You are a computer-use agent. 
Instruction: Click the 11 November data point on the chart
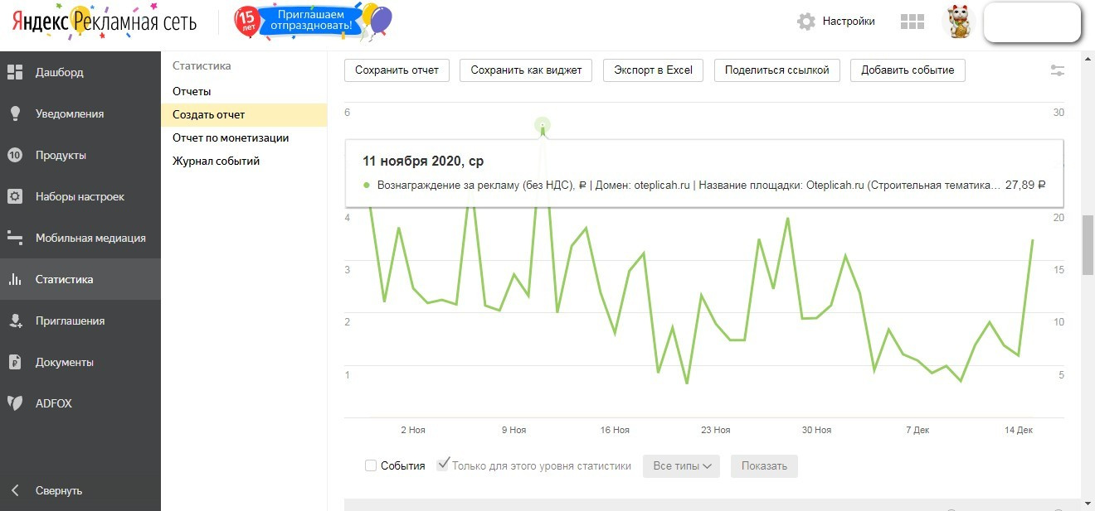[543, 127]
